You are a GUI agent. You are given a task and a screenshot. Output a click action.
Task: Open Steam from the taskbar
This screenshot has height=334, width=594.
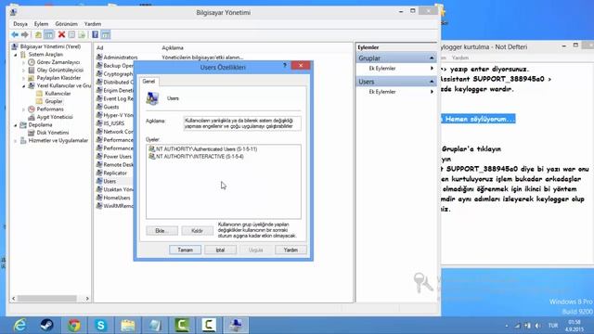pos(47,325)
